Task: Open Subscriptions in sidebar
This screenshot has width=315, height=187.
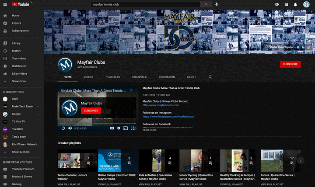Action: tap(21, 31)
